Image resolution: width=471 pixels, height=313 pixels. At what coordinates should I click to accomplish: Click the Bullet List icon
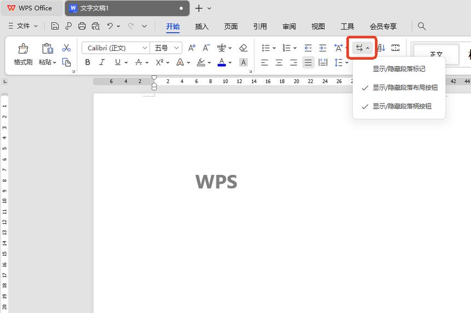[266, 48]
